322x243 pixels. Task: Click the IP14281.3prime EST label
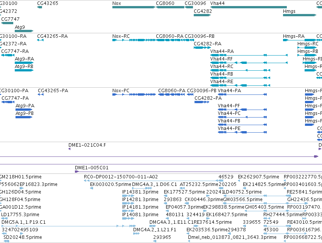coord(140,200)
